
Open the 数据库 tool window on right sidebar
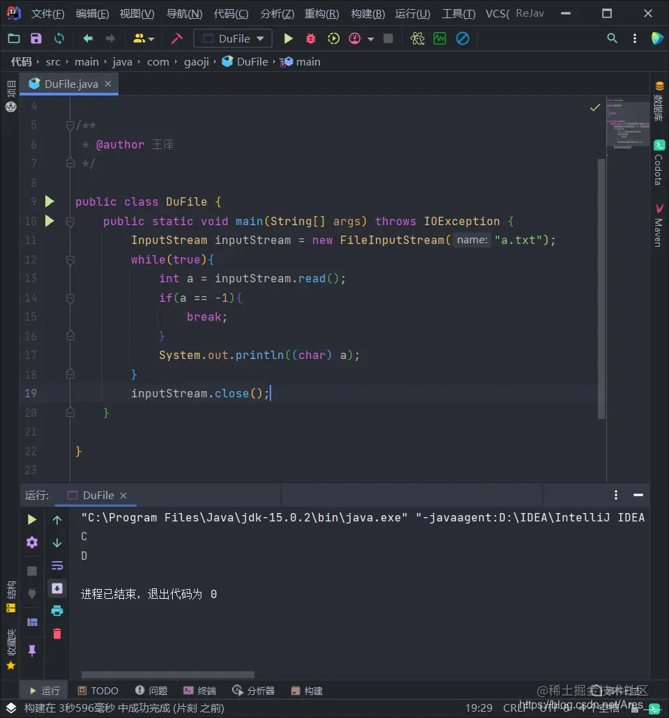click(x=659, y=102)
